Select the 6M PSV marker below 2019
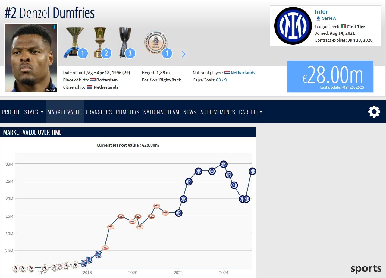Viewport: 386px width, 278px height. 105,248
